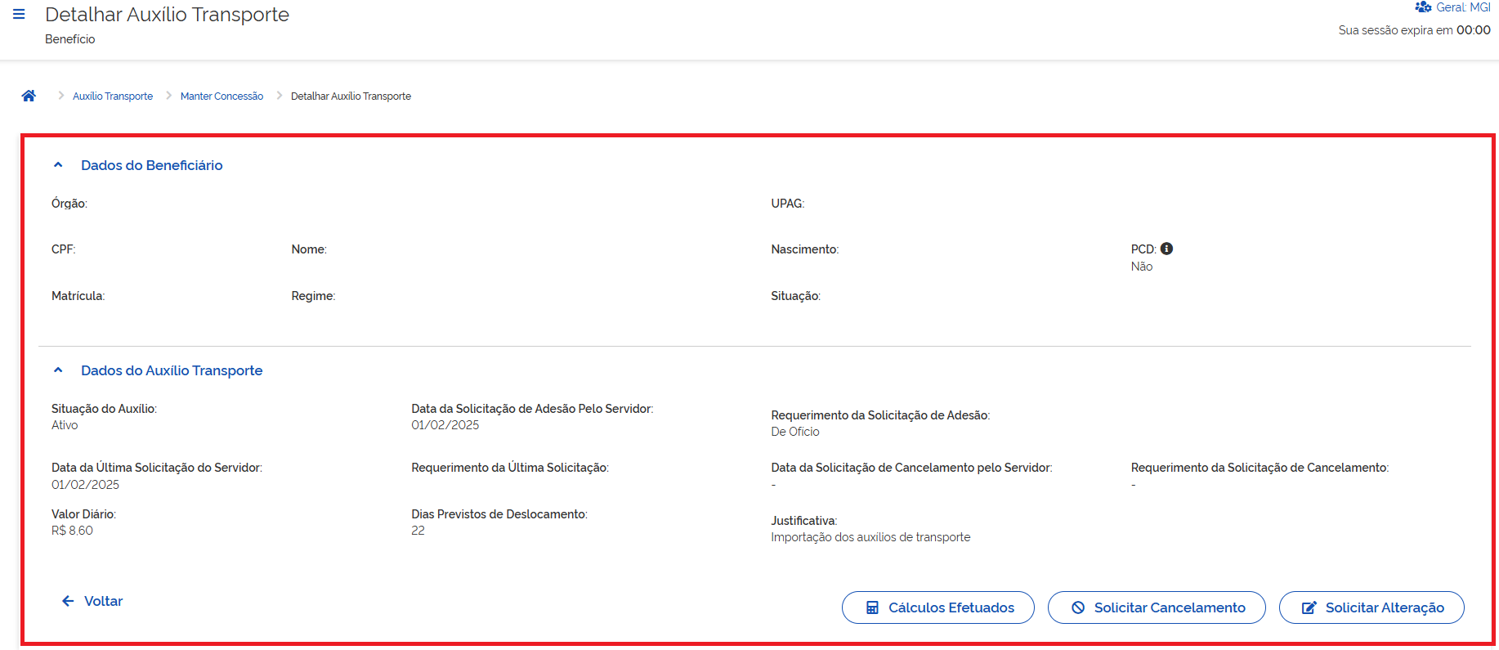Click the PCD information icon
This screenshot has height=650, width=1499.
click(1166, 249)
